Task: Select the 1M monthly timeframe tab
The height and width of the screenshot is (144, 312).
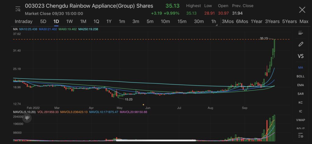Action: click(x=83, y=22)
